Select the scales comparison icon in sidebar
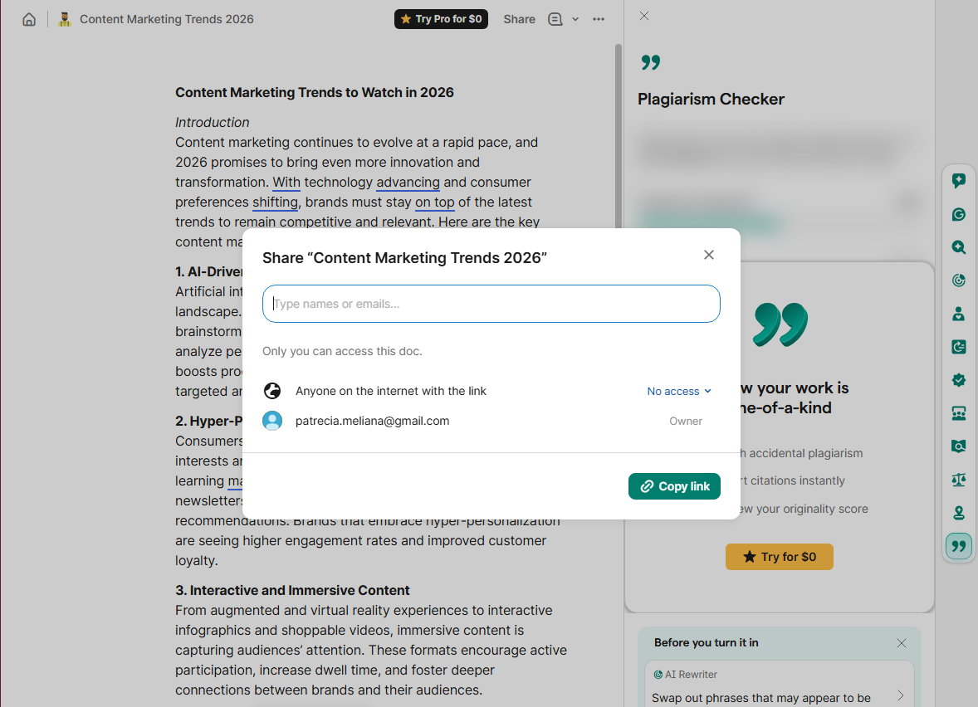 point(958,480)
